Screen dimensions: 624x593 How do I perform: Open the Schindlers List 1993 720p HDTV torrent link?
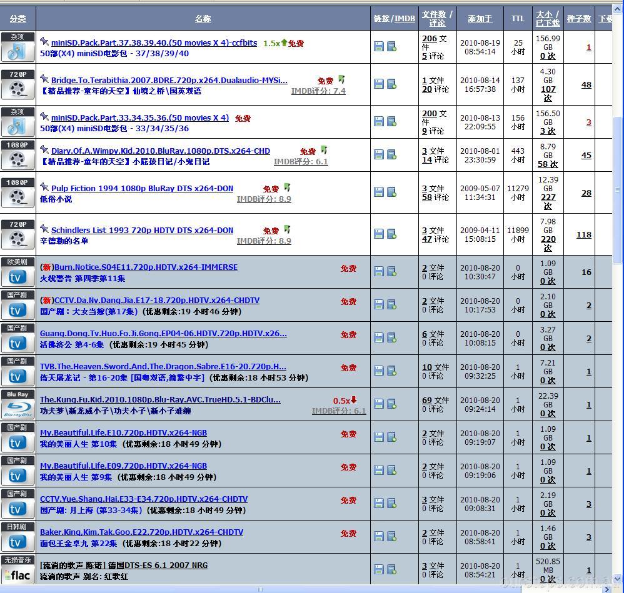(142, 231)
